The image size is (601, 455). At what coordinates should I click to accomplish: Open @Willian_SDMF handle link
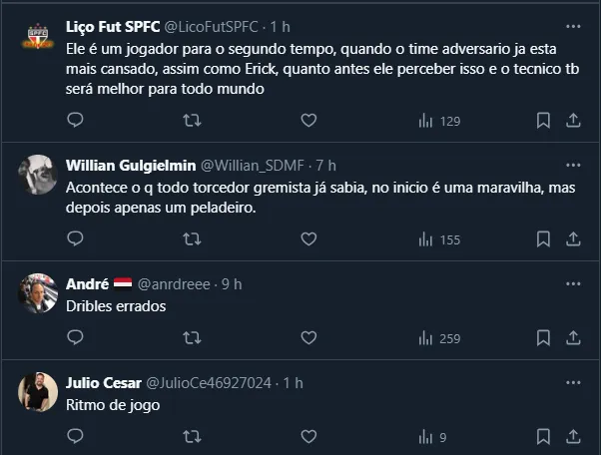coord(255,165)
